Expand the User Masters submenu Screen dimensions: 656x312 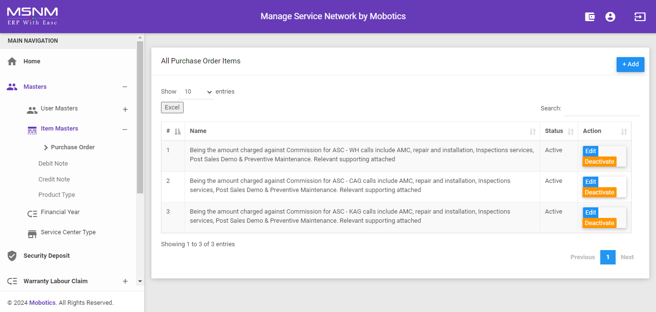(x=125, y=109)
